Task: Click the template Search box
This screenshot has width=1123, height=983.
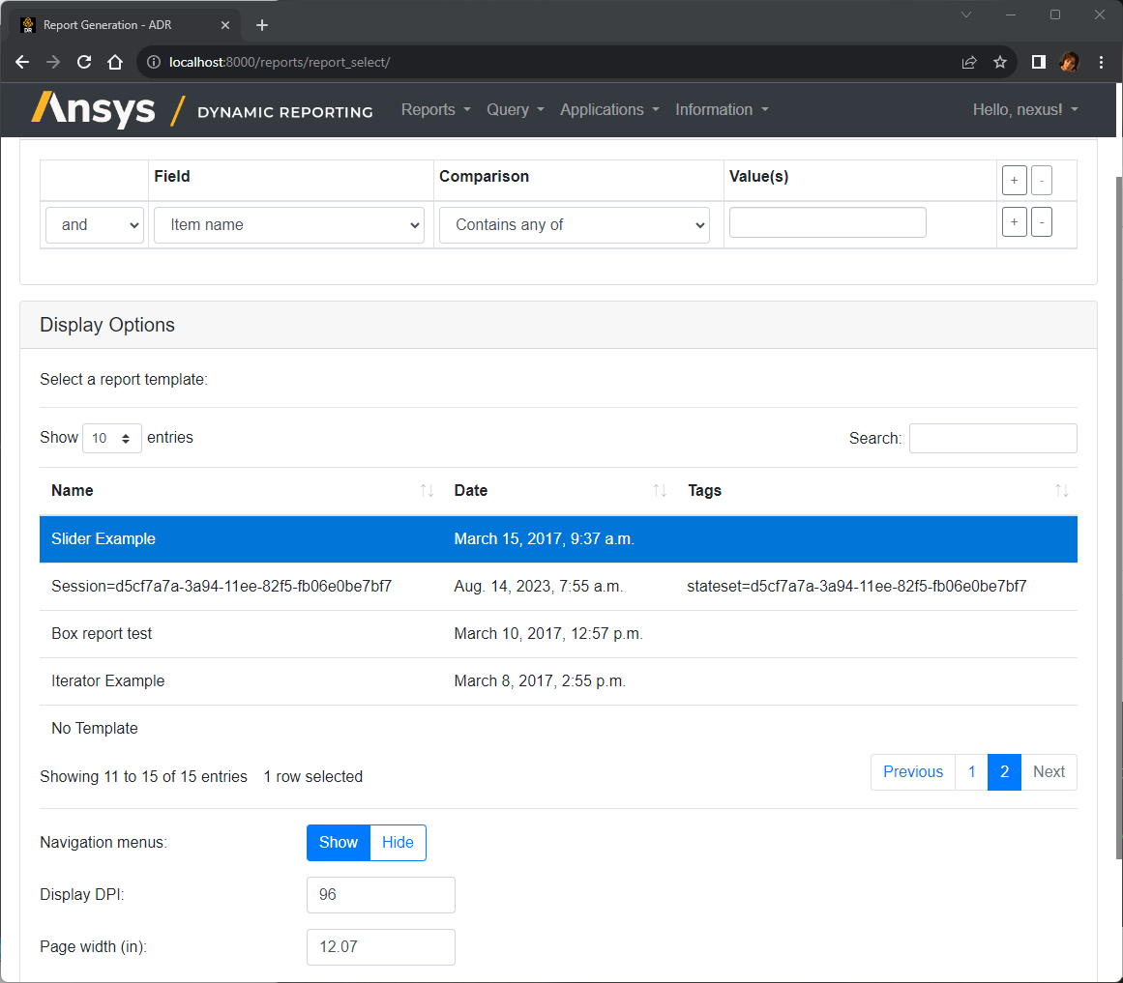Action: 992,439
